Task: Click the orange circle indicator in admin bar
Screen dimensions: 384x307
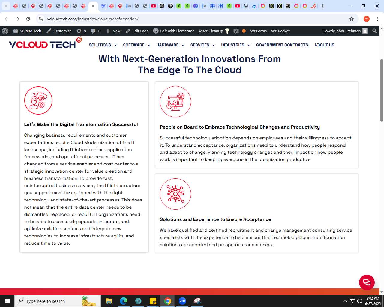Action: pos(244,31)
